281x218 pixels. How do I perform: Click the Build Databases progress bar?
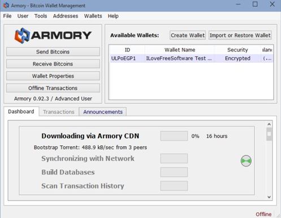click(x=174, y=172)
